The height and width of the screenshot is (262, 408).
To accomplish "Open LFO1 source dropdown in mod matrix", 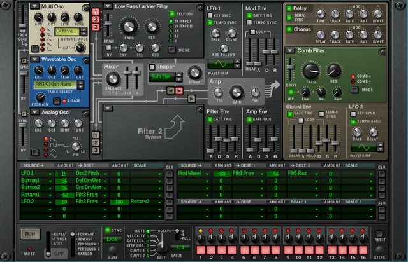I will [50, 174].
